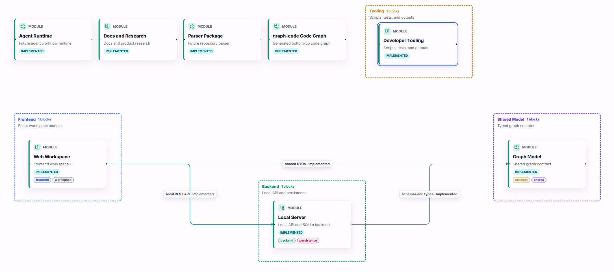
Task: Click the 'workspace' tag on Web Workspace
Action: pos(63,180)
